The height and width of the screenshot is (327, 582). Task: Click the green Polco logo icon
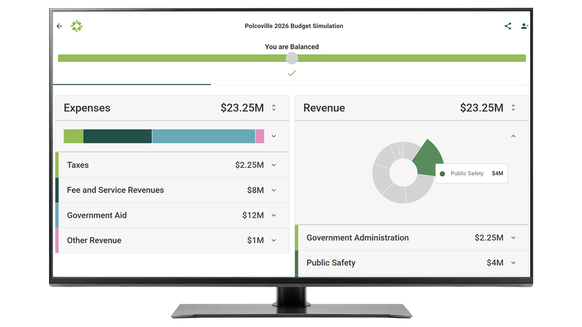coord(77,26)
